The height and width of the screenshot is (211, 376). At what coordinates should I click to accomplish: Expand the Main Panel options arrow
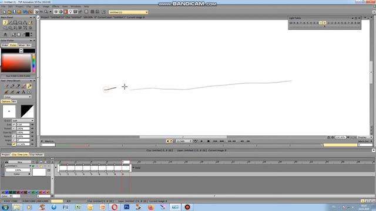[x=31, y=18]
